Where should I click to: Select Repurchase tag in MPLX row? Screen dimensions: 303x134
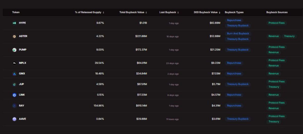234,63
